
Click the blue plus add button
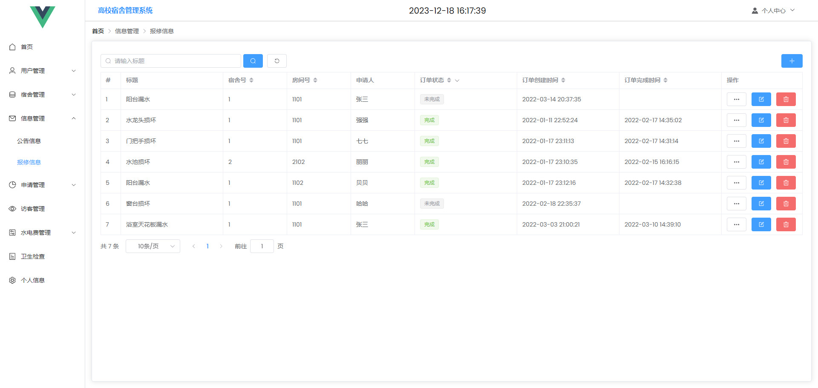(792, 61)
